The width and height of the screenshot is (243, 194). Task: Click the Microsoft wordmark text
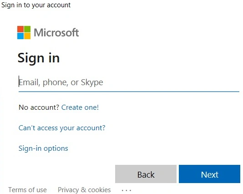tap(56, 33)
